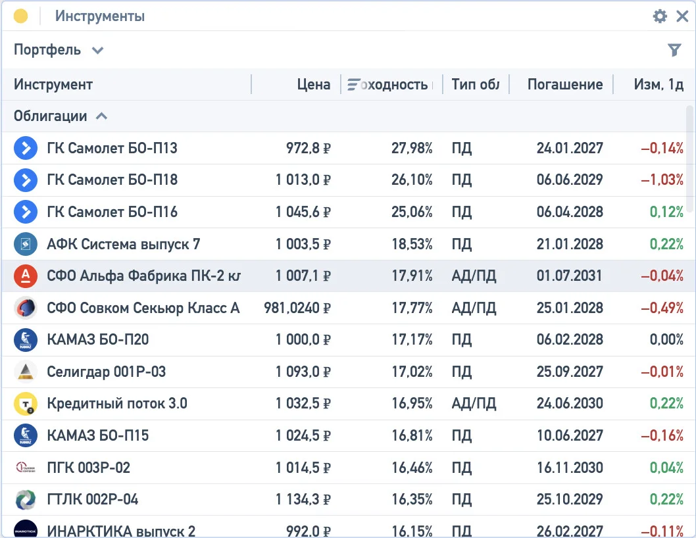Click the maturity date 06.06.2029
Viewport: 696px width, 538px height.
click(x=570, y=180)
